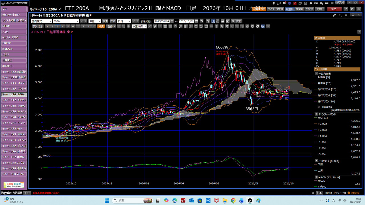Image resolution: width=365 pixels, height=205 pixels.
Task: Open the MUFG 8306 sidebar page
Action: click(14, 37)
